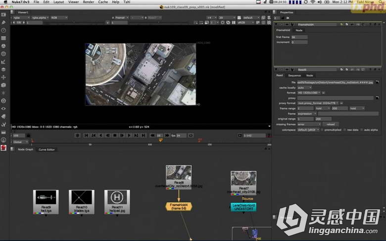
Task: Toggle the viewer proxy mode button
Action: [206, 23]
